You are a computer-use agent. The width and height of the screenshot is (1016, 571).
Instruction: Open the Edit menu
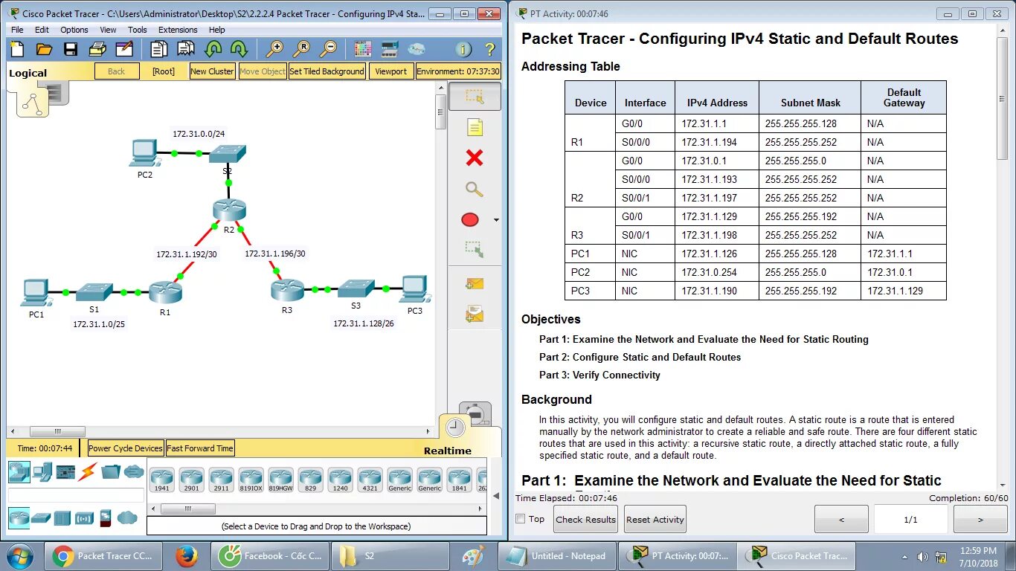coord(42,30)
